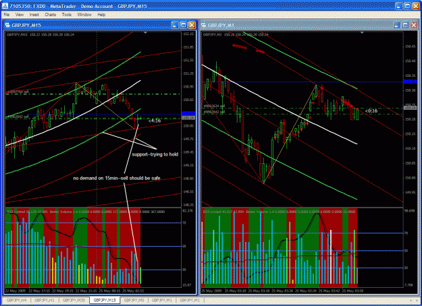
Task: Open the Charts menu
Action: click(x=51, y=15)
